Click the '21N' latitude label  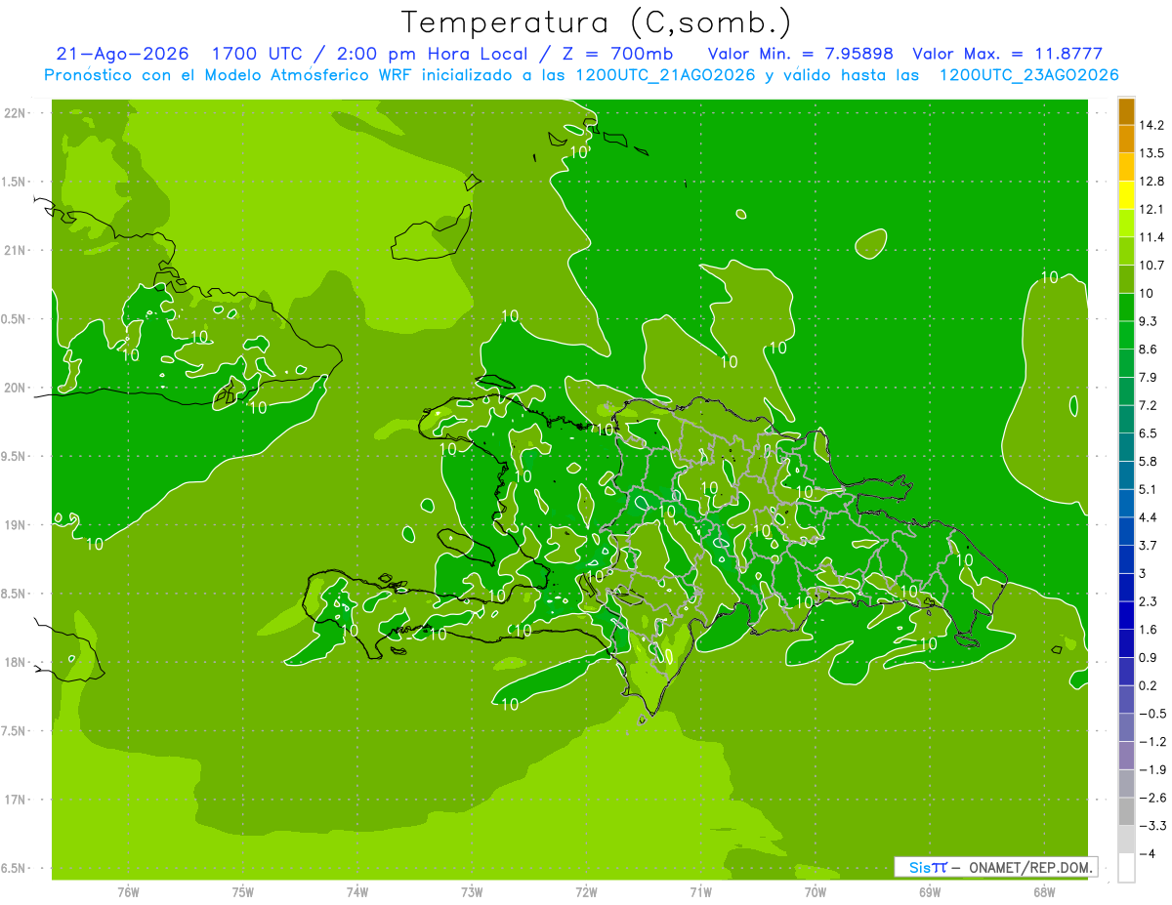pyautogui.click(x=15, y=250)
